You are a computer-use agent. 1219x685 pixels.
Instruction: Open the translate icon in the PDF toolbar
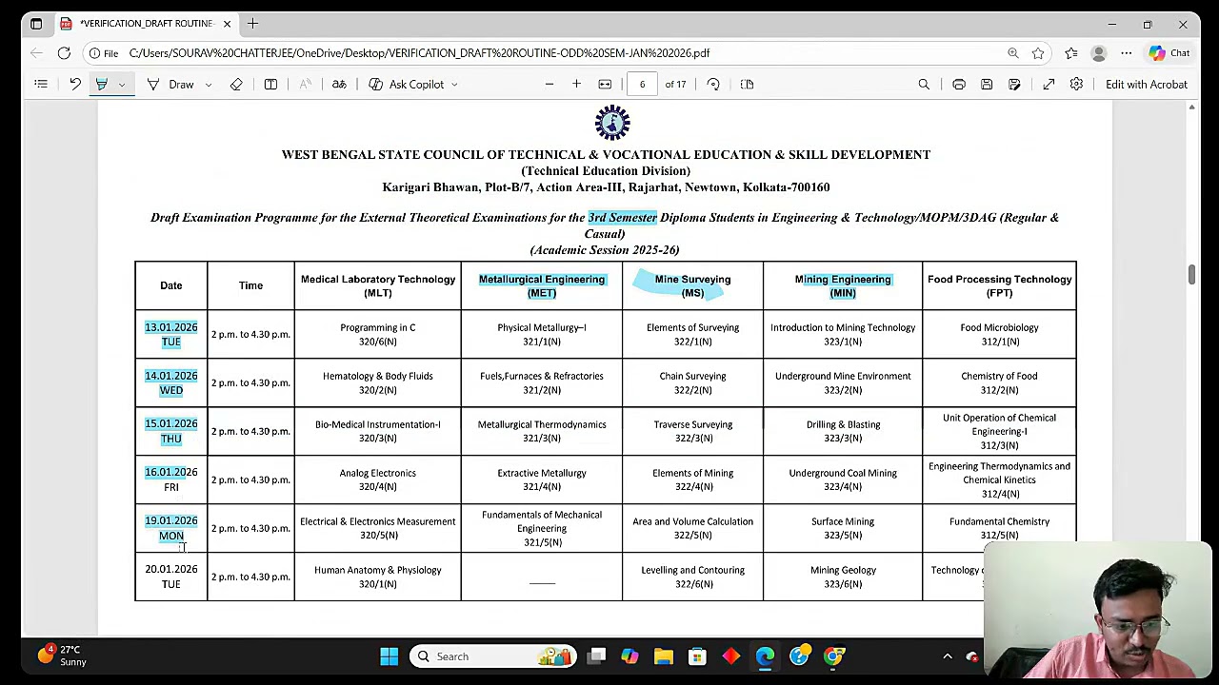point(339,85)
